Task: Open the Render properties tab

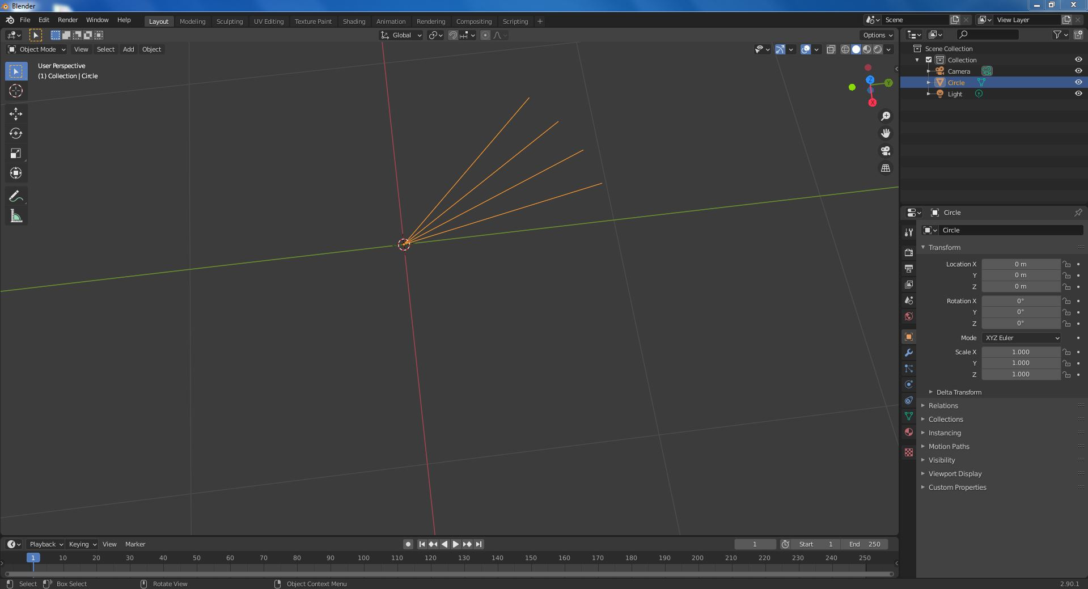Action: pos(909,252)
